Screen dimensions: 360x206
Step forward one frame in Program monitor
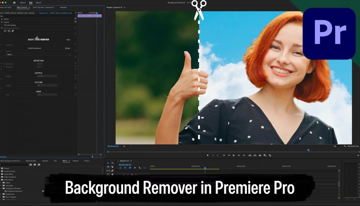pyautogui.click(x=239, y=155)
